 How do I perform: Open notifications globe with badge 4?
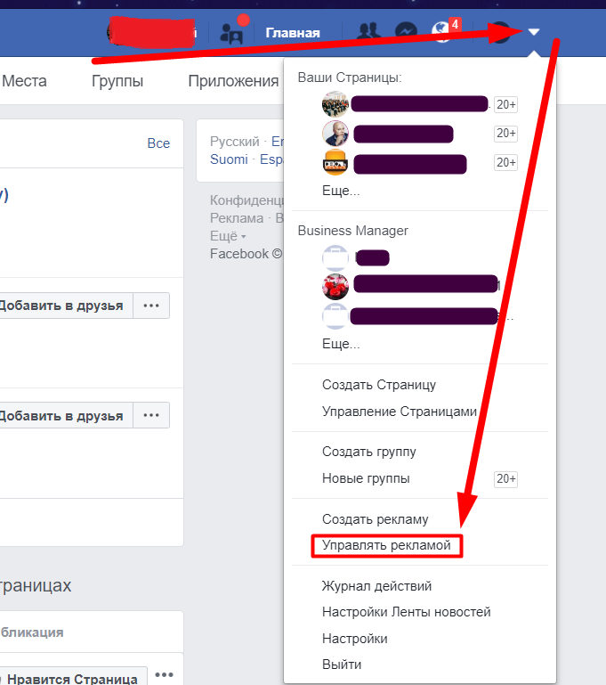coord(442,32)
